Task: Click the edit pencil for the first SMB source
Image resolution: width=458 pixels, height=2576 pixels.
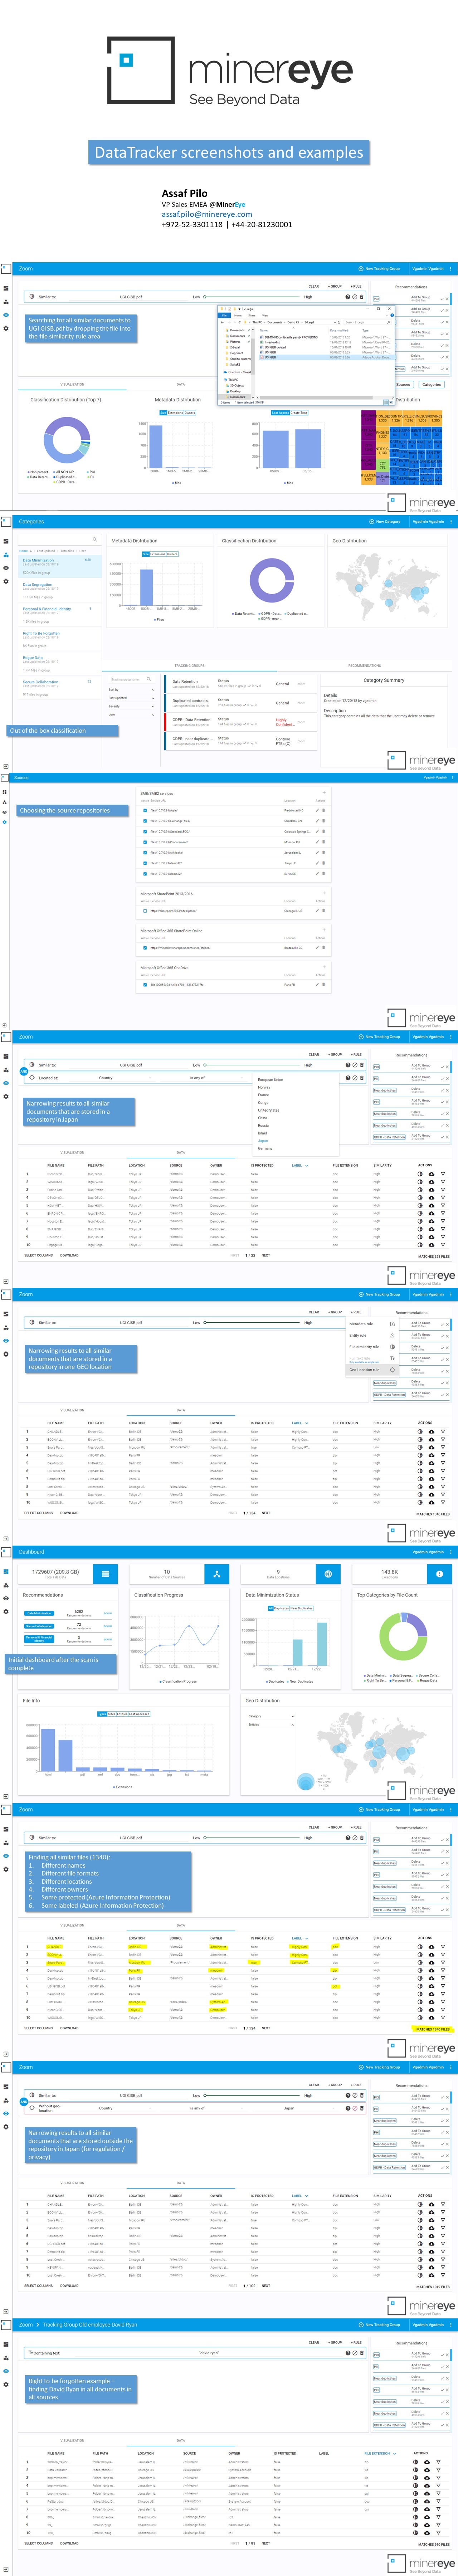Action: click(x=317, y=810)
